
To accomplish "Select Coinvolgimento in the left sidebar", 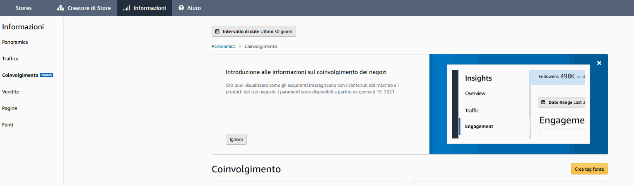I will tap(20, 75).
